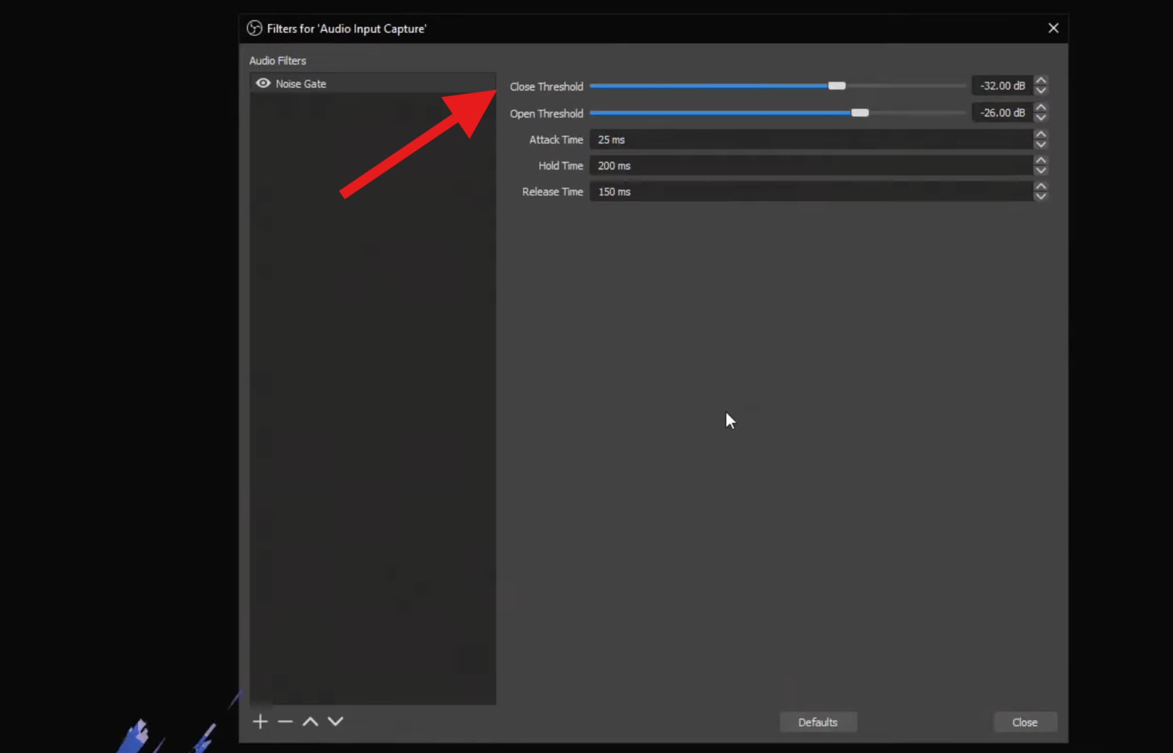
Task: Decrease Hold Time with down arrow
Action: 1041,170
